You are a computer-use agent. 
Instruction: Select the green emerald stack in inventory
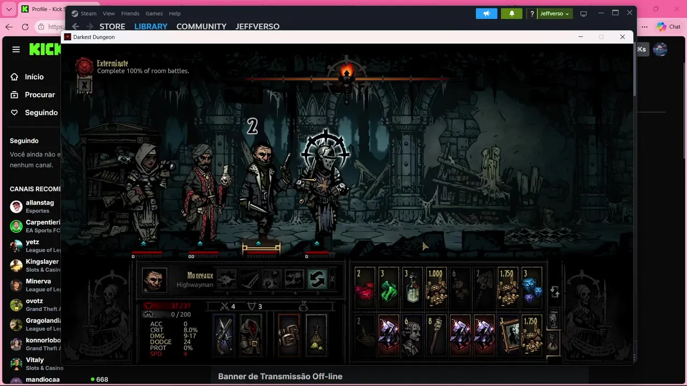[389, 288]
